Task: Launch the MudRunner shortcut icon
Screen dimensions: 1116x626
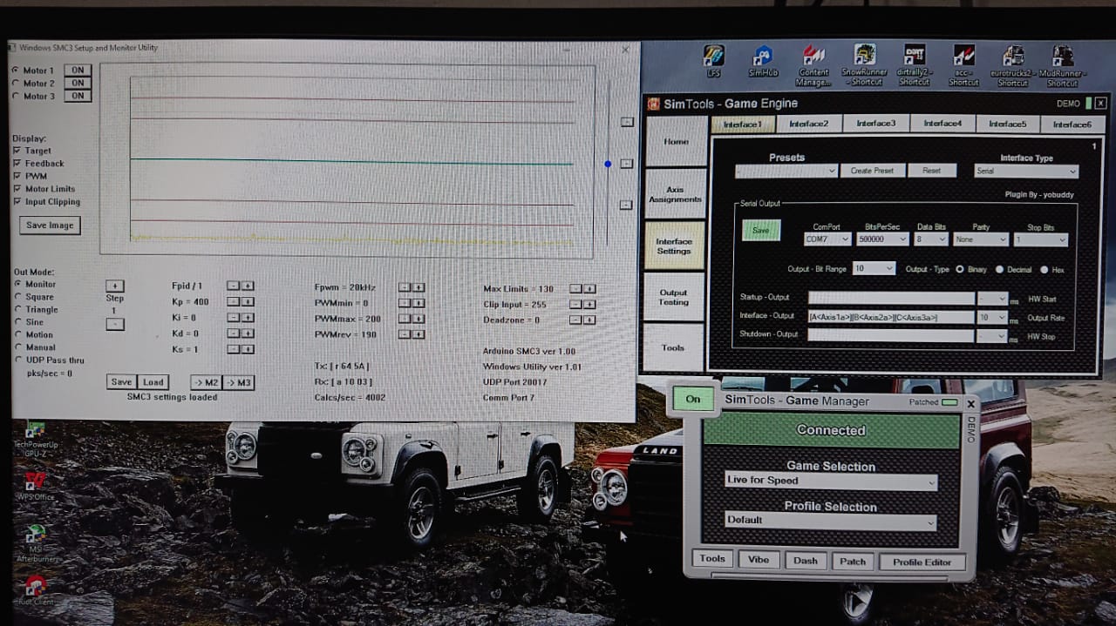Action: (1063, 65)
